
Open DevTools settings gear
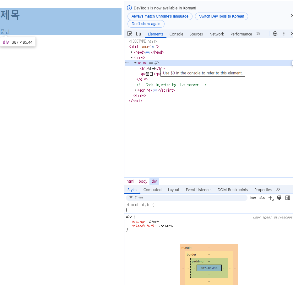coord(275,34)
